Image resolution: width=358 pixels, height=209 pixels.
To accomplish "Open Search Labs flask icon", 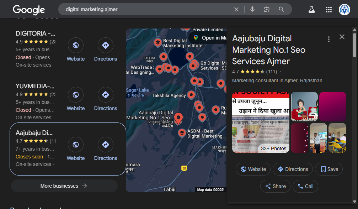I will coord(312,10).
